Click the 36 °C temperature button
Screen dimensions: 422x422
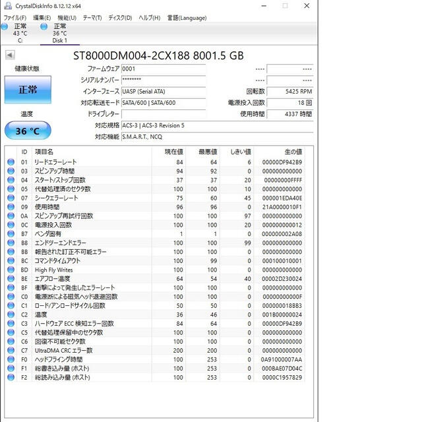pos(28,131)
